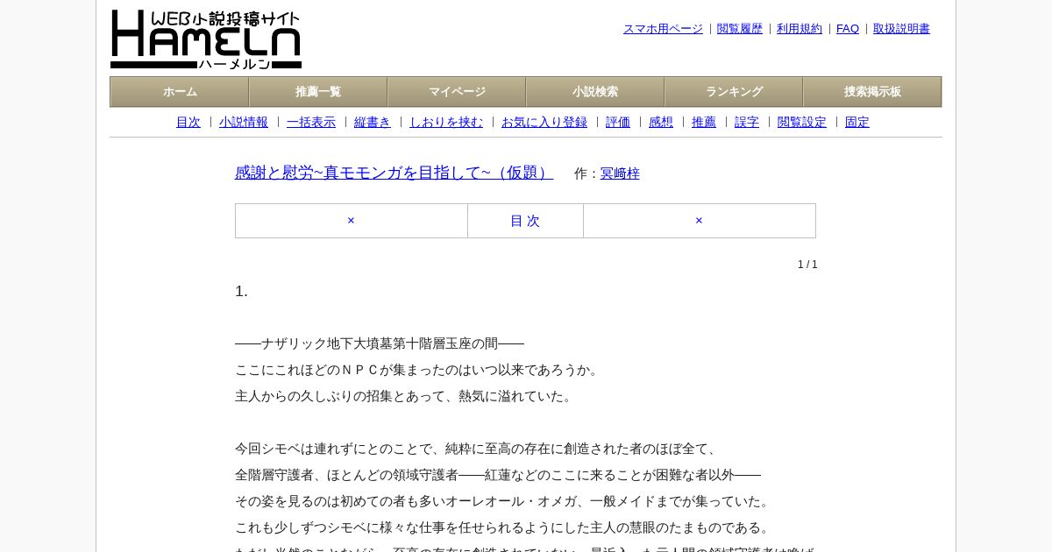Open the FAQ link
Screen dimensions: 1052x552
click(848, 29)
